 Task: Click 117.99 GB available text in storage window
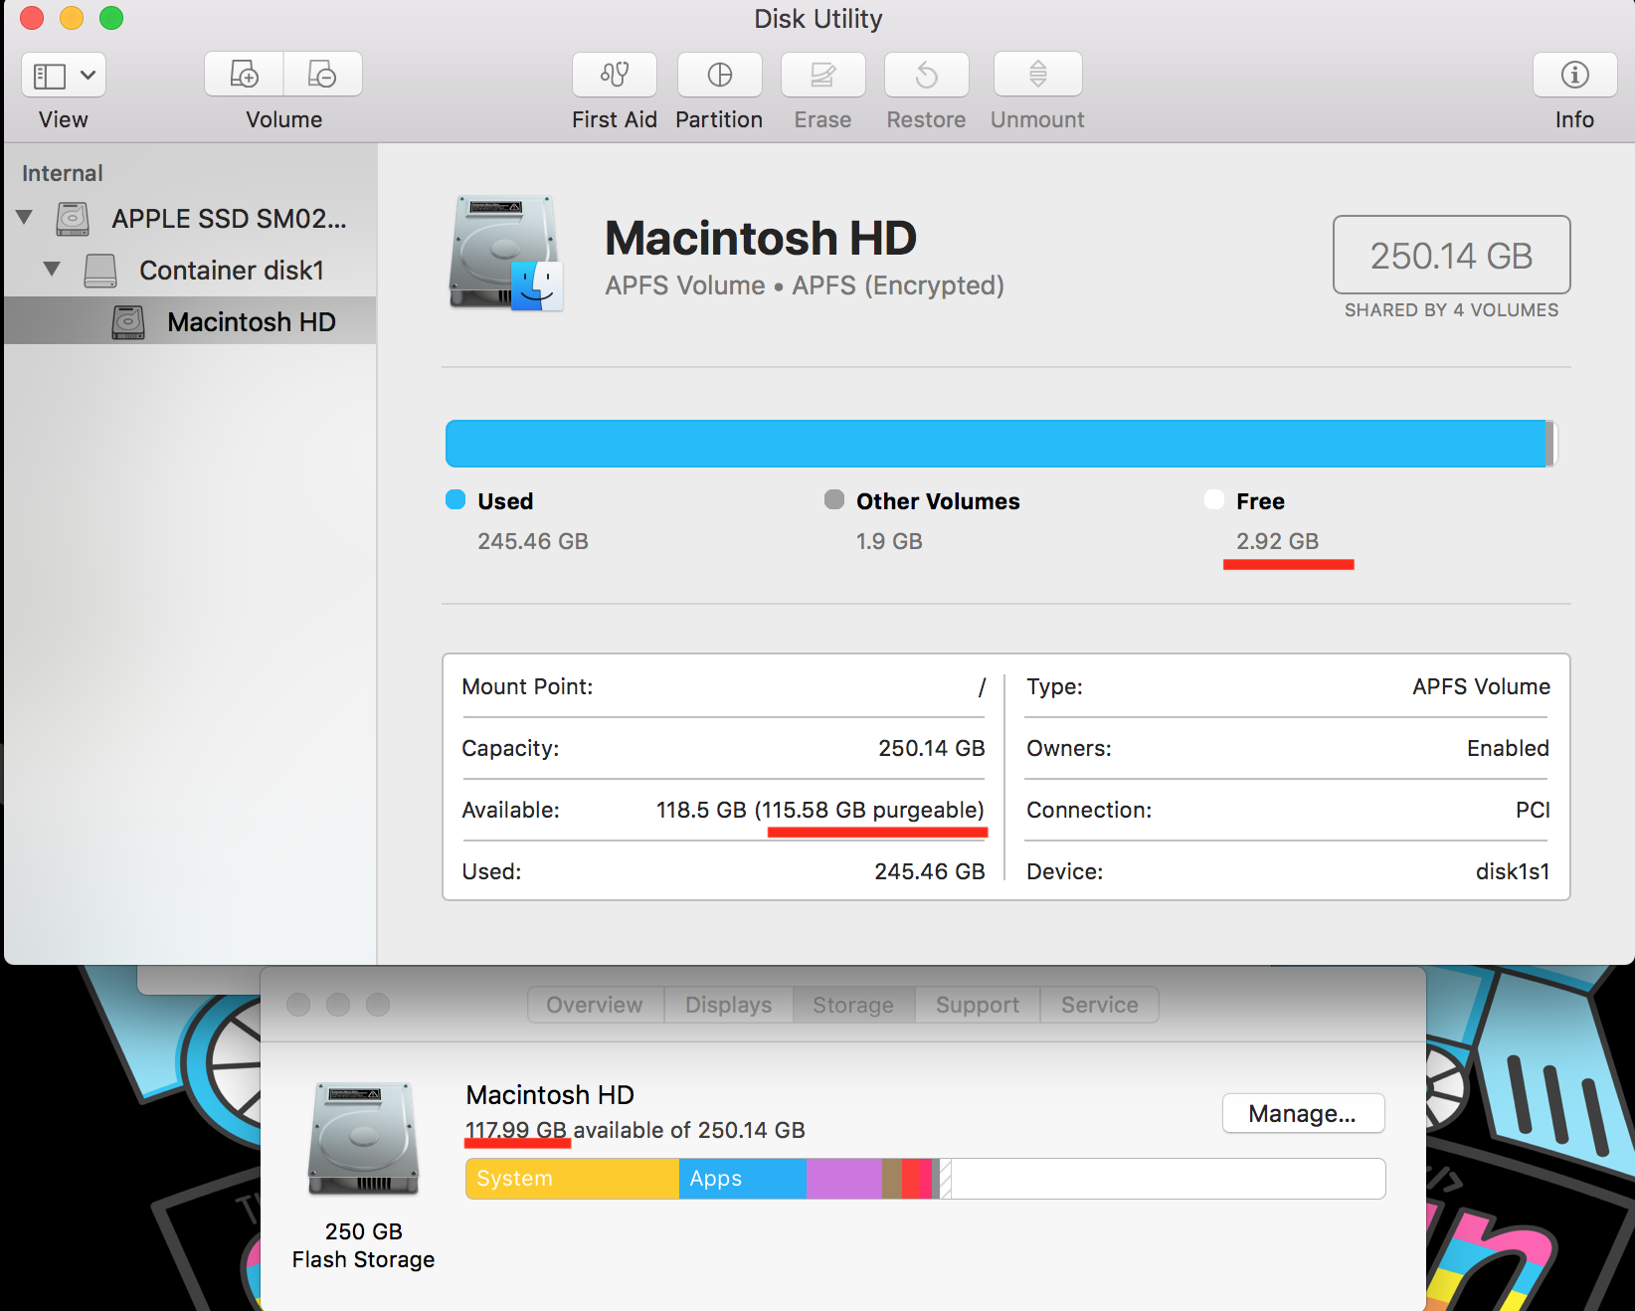[635, 1130]
